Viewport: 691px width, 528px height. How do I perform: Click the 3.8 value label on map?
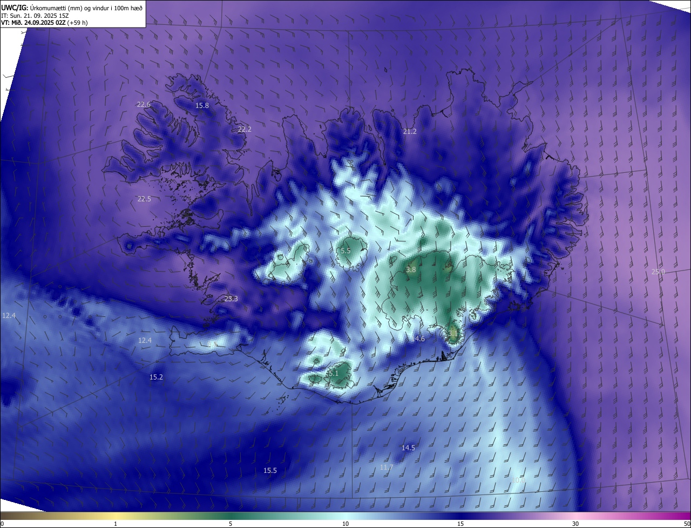(x=411, y=269)
